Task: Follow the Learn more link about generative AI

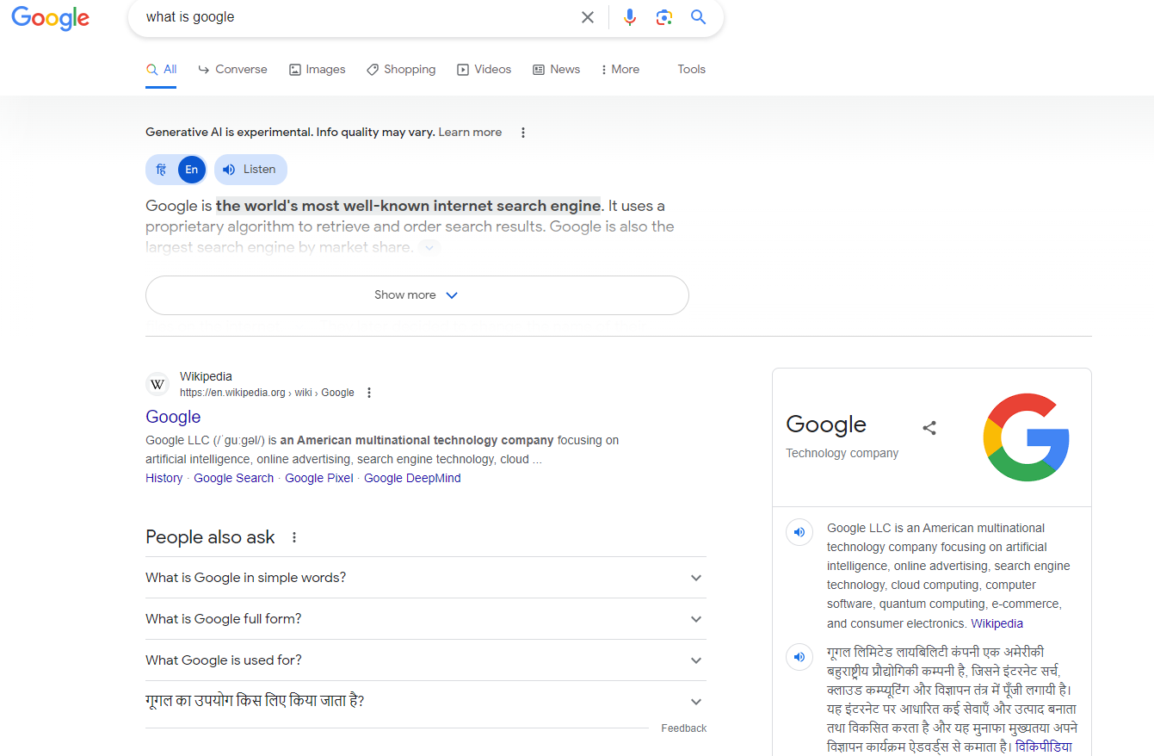Action: [470, 132]
